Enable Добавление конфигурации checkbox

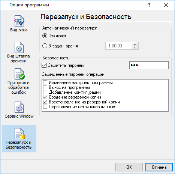[x=45, y=92]
